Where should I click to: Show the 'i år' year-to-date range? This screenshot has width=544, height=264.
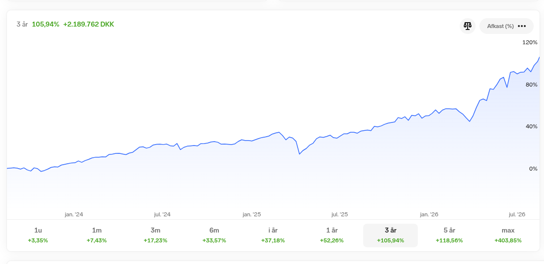273,235
